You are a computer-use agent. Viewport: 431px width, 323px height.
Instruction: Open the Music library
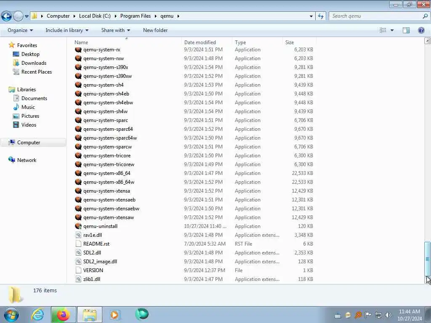click(x=28, y=107)
